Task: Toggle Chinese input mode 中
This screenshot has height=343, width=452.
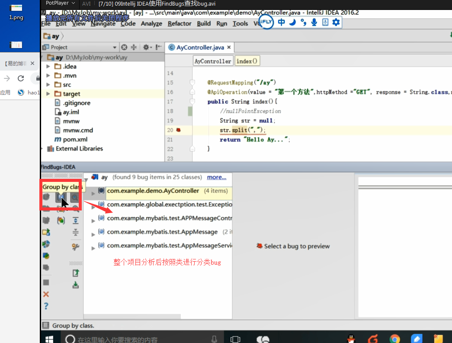Action: coord(281,22)
